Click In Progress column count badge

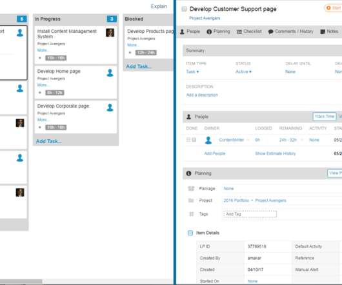(x=112, y=19)
